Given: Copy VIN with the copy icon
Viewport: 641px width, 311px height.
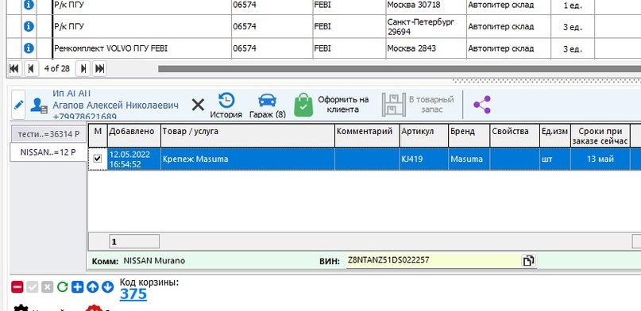Looking at the screenshot, I should pyautogui.click(x=528, y=260).
